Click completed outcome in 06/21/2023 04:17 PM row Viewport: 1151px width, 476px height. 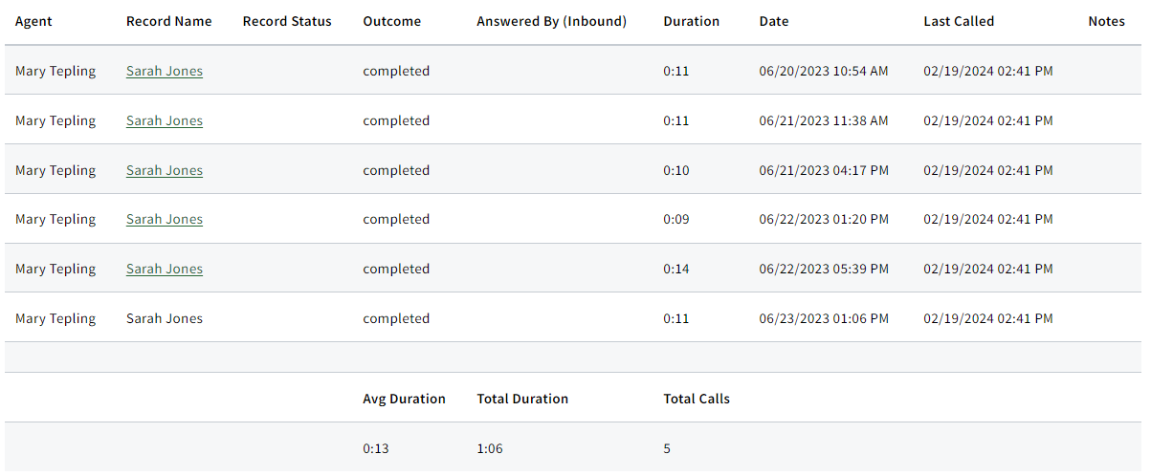(396, 170)
